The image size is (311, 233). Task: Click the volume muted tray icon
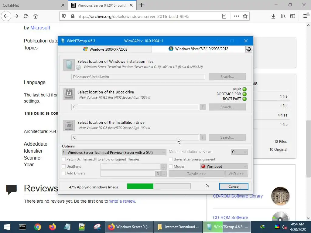click(284, 227)
